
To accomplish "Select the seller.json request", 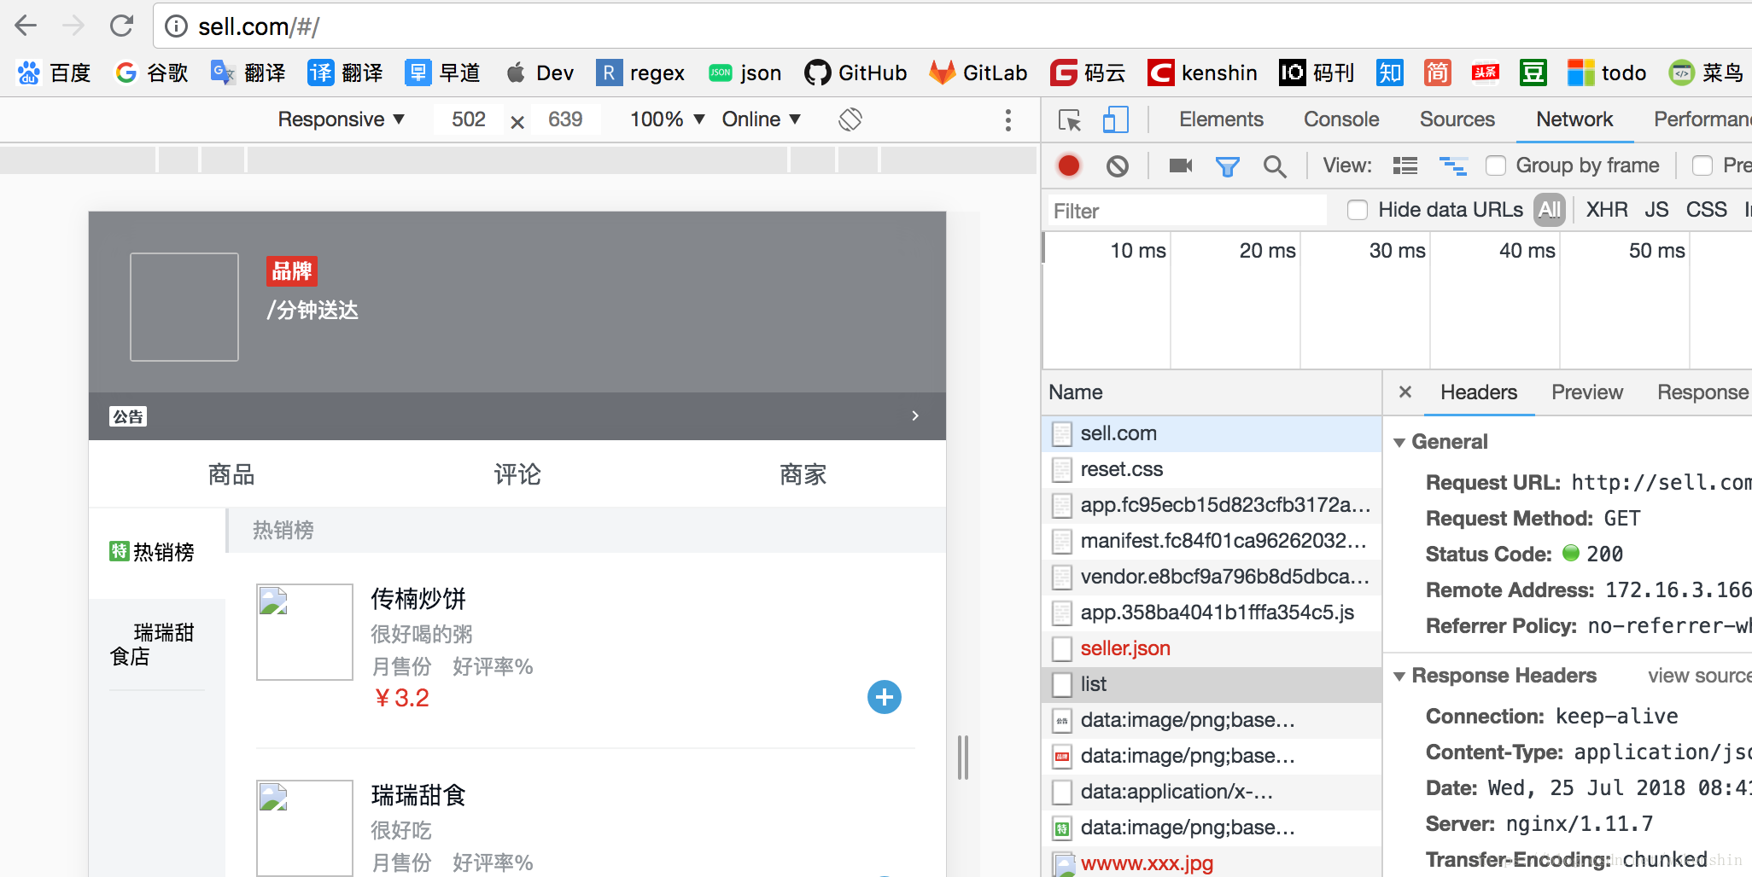I will (1212, 648).
